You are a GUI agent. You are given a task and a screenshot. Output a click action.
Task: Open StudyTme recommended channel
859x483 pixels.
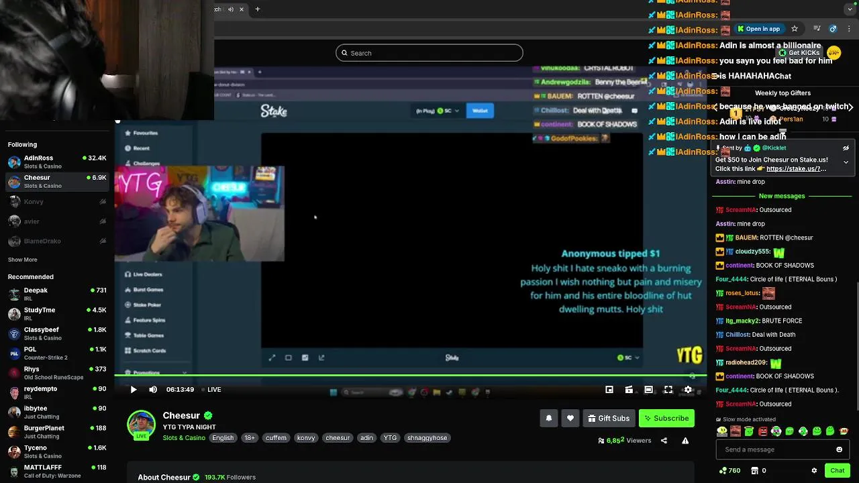(x=57, y=314)
